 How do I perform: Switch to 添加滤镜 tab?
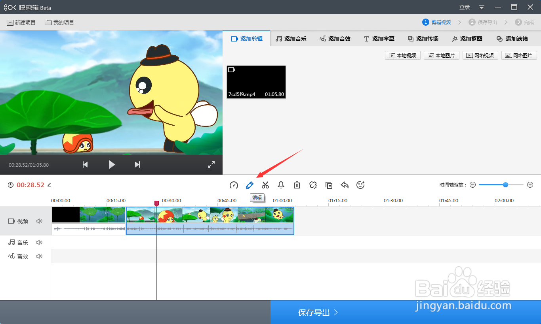tap(512, 39)
